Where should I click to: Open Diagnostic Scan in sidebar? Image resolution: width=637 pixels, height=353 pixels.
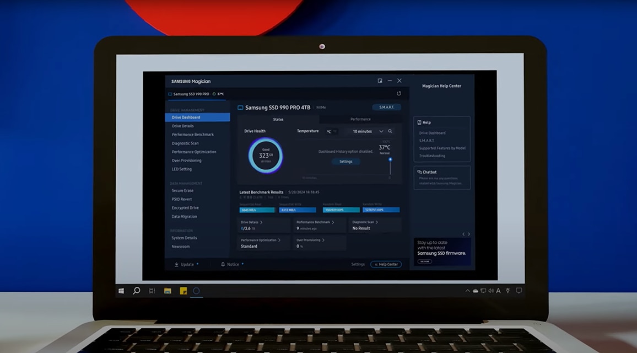point(185,143)
